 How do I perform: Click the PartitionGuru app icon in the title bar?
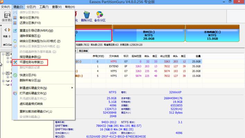click(x=1, y=2)
